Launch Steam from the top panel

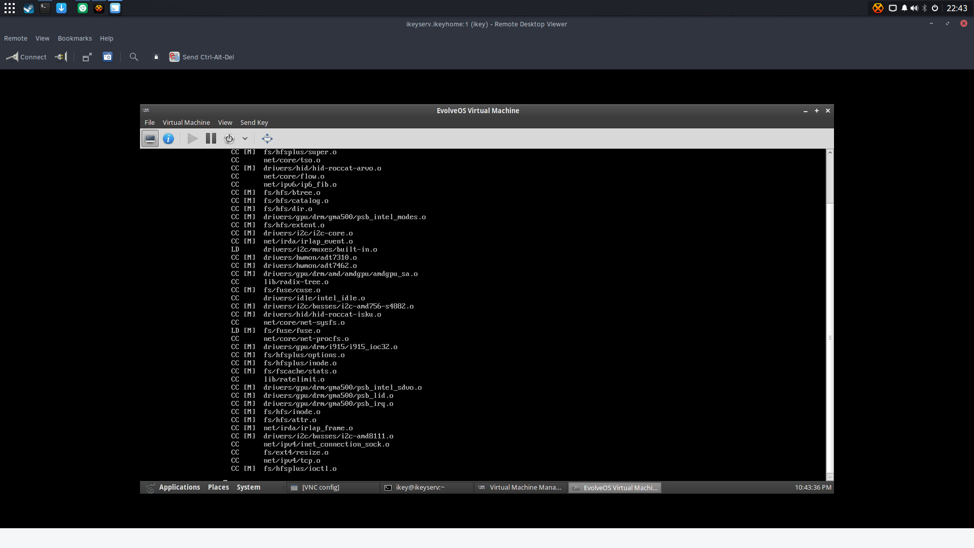coord(28,8)
